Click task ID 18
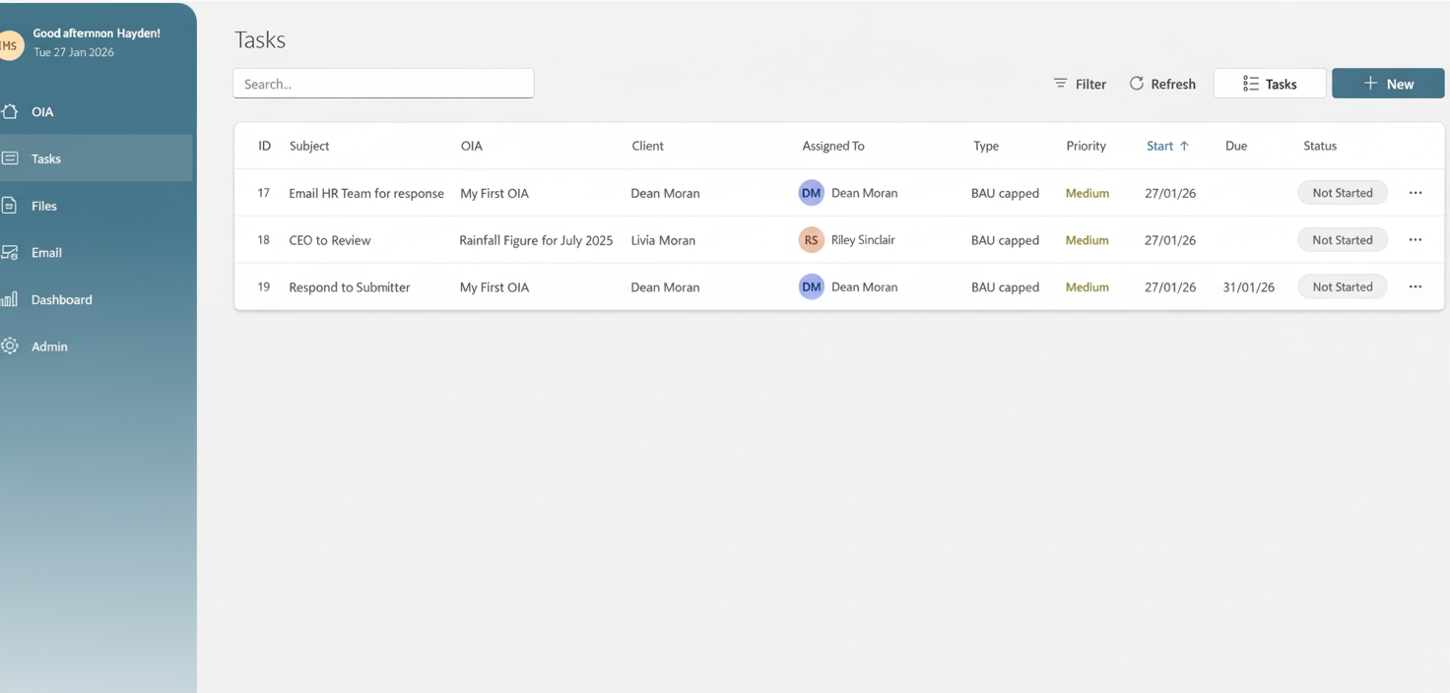Screen dimensions: 1450x693 tap(263, 240)
